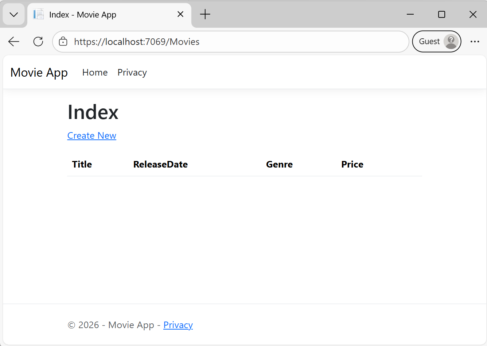Click the Price column header
487x346 pixels.
(352, 164)
